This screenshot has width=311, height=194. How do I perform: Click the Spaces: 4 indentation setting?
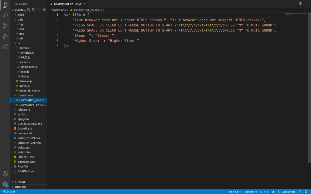pos(251,192)
